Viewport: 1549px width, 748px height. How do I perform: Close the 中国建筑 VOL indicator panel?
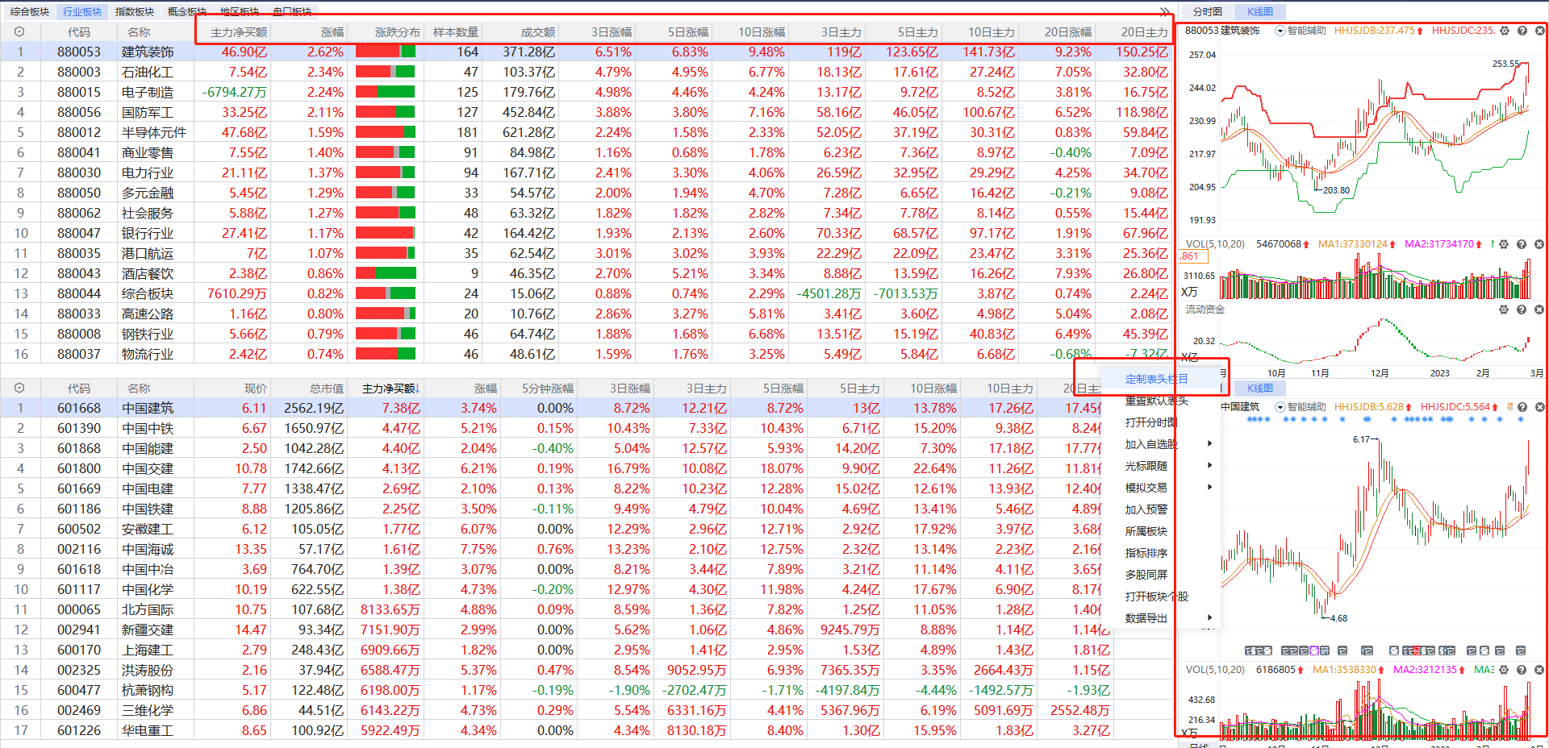tap(1539, 670)
